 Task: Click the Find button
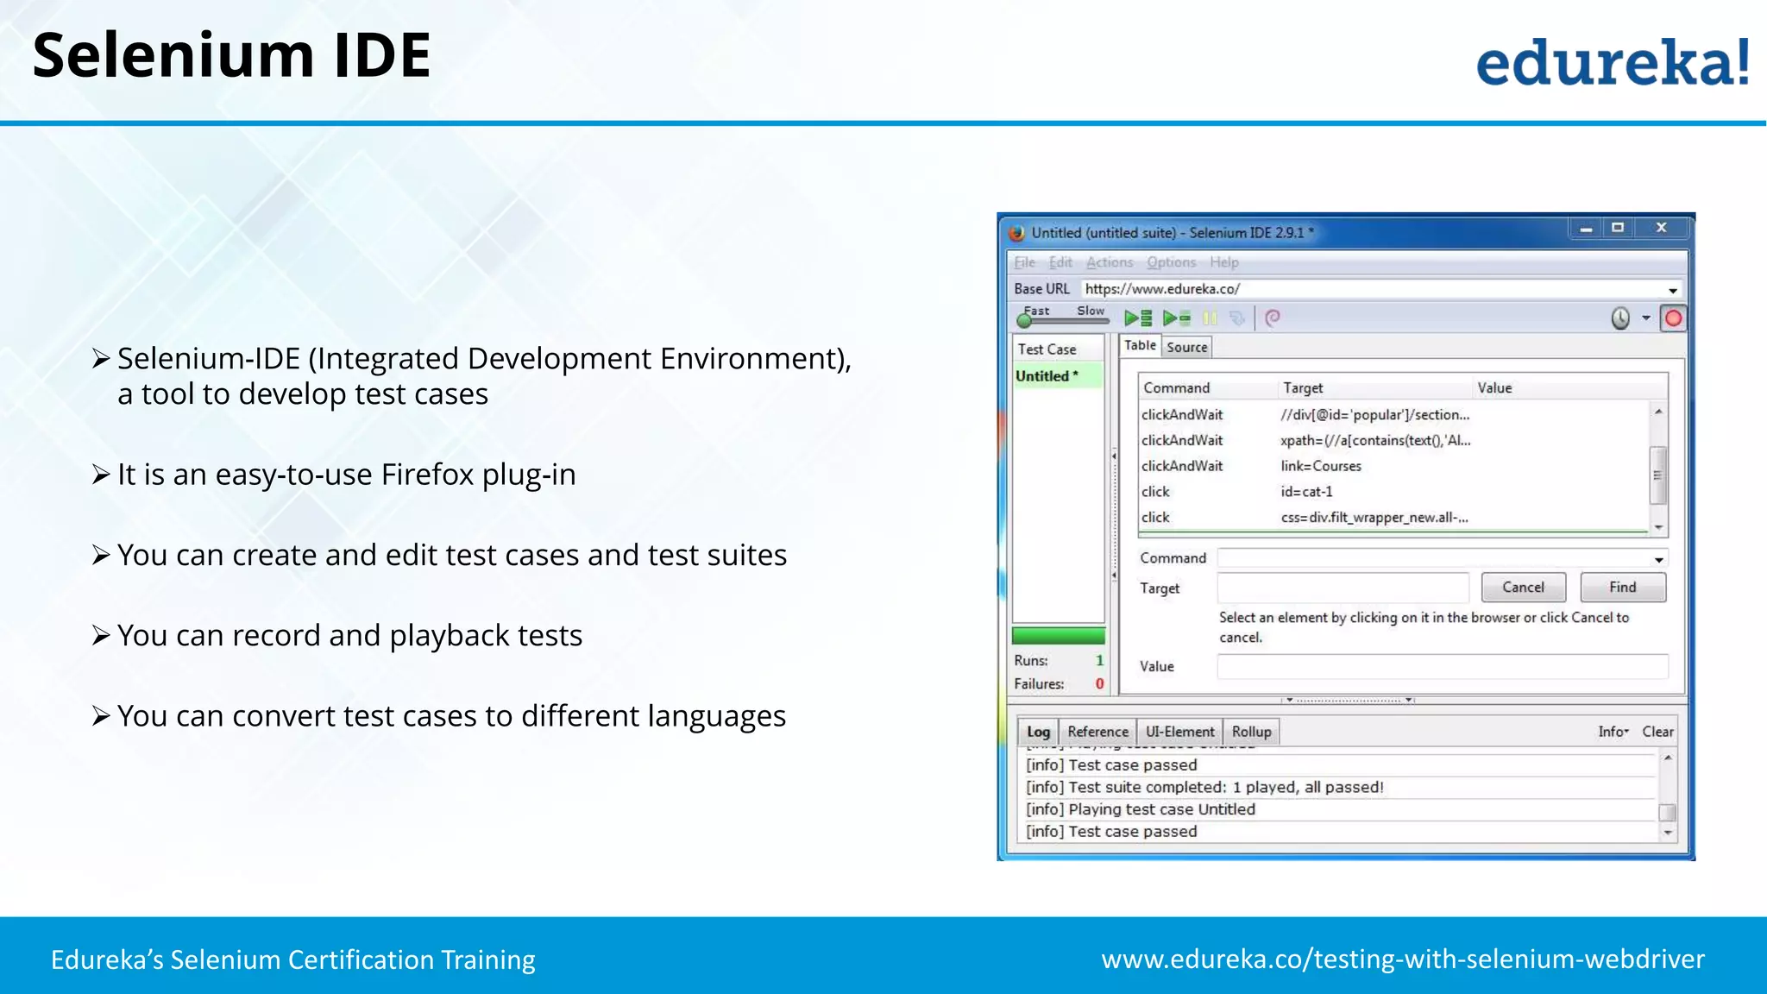(x=1623, y=588)
